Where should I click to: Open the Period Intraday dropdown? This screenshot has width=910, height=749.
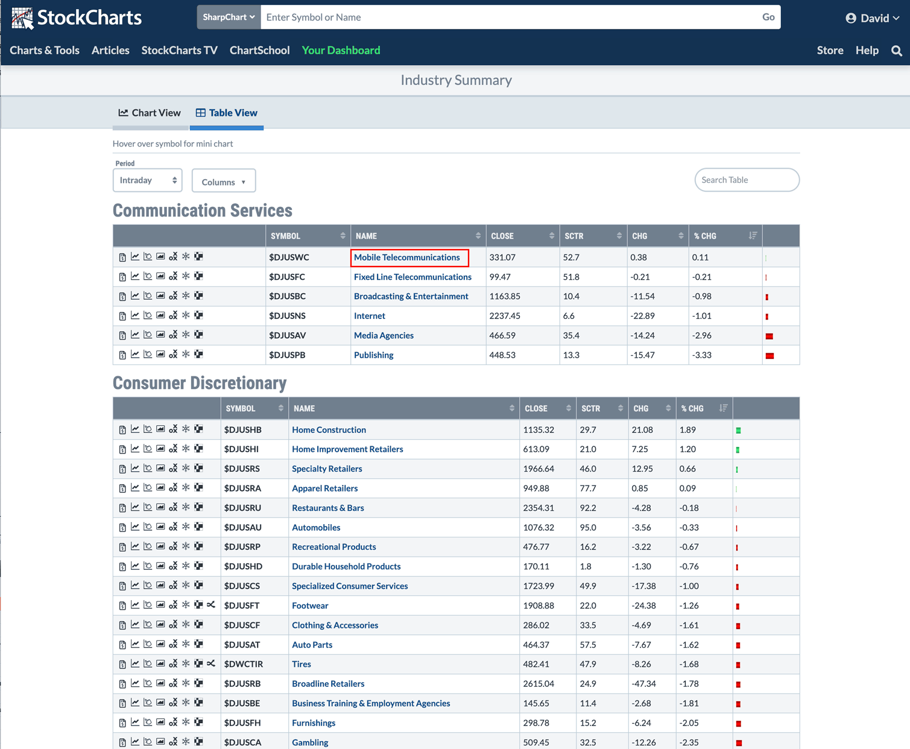[x=148, y=180]
